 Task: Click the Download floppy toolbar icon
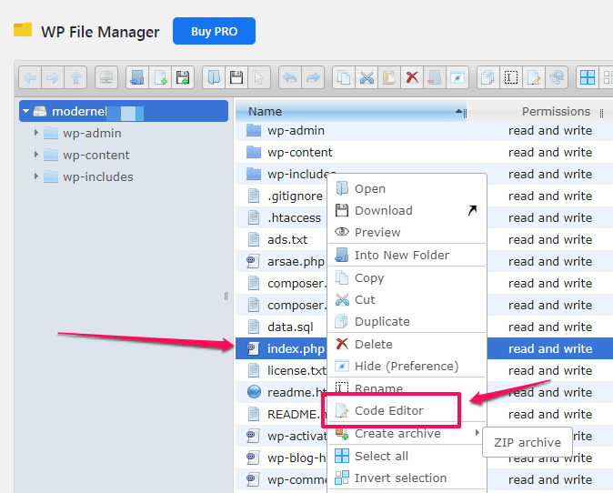[236, 77]
